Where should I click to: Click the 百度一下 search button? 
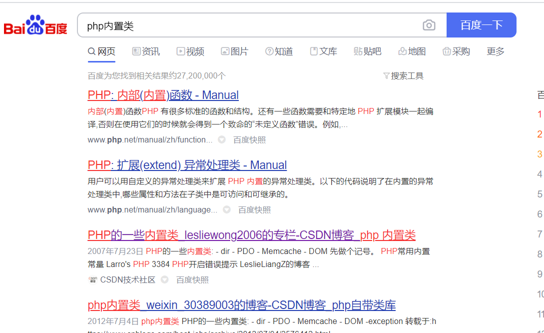pos(481,25)
